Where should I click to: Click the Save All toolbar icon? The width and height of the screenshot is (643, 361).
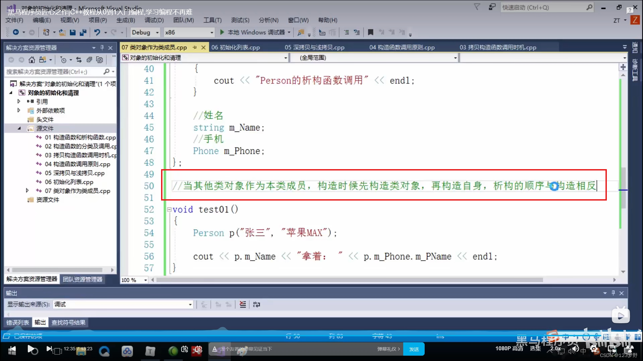83,32
